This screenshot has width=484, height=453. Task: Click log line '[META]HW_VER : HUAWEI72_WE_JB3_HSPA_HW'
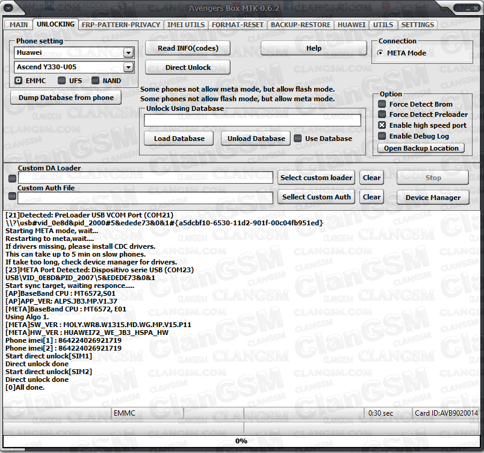(x=87, y=333)
